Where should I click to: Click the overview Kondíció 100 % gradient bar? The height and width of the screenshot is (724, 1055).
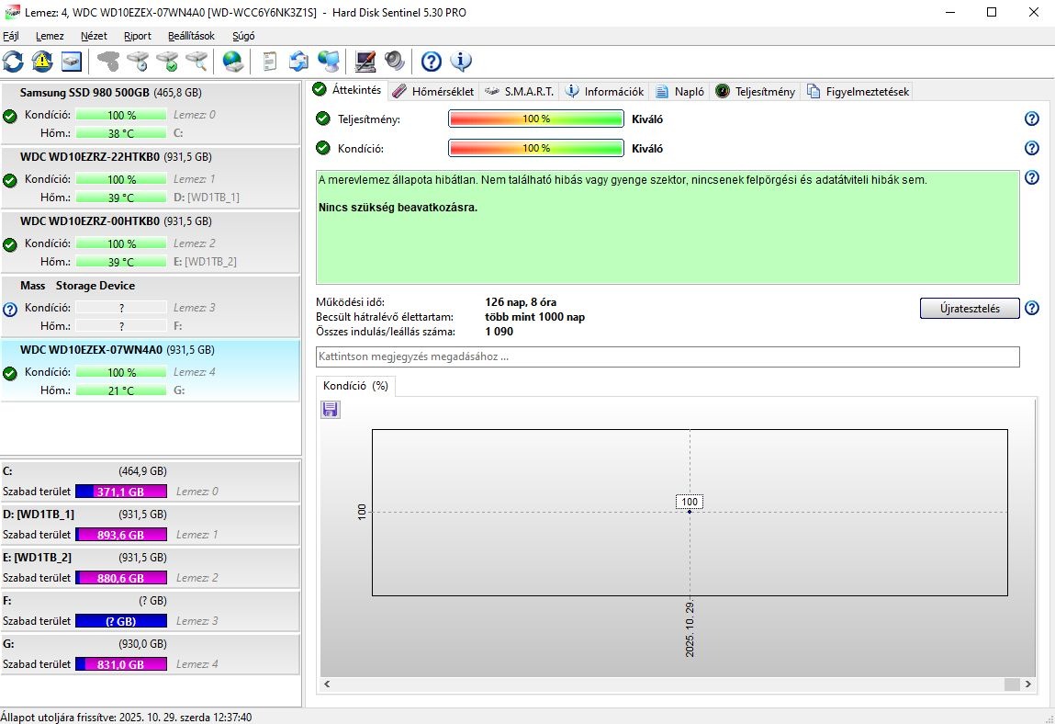coord(536,148)
